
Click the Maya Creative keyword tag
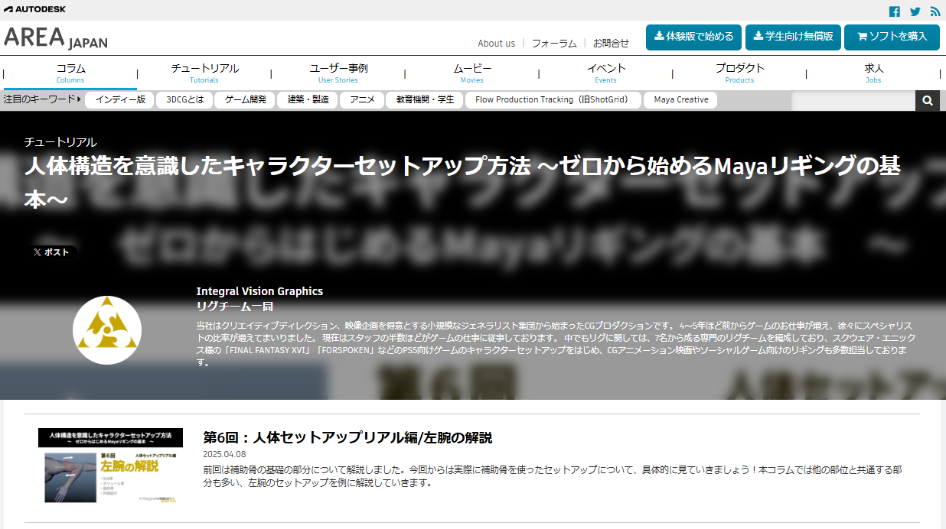[x=681, y=100]
